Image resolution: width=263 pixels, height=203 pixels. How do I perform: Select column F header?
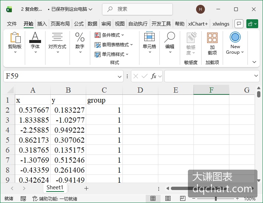point(211,90)
